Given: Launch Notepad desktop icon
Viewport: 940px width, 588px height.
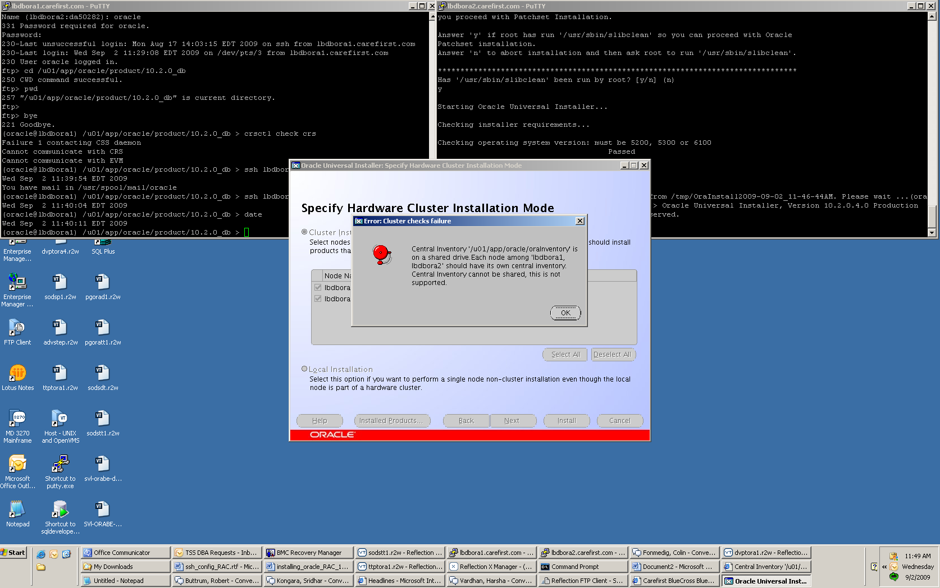Looking at the screenshot, I should pos(17,514).
